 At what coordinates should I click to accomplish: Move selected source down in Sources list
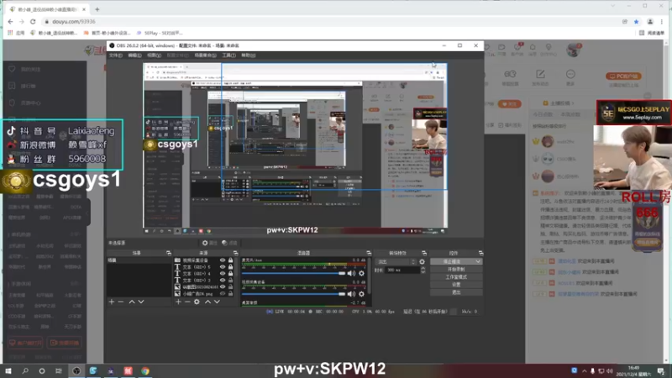click(218, 302)
